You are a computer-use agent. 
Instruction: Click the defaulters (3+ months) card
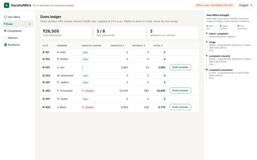tap(173, 33)
